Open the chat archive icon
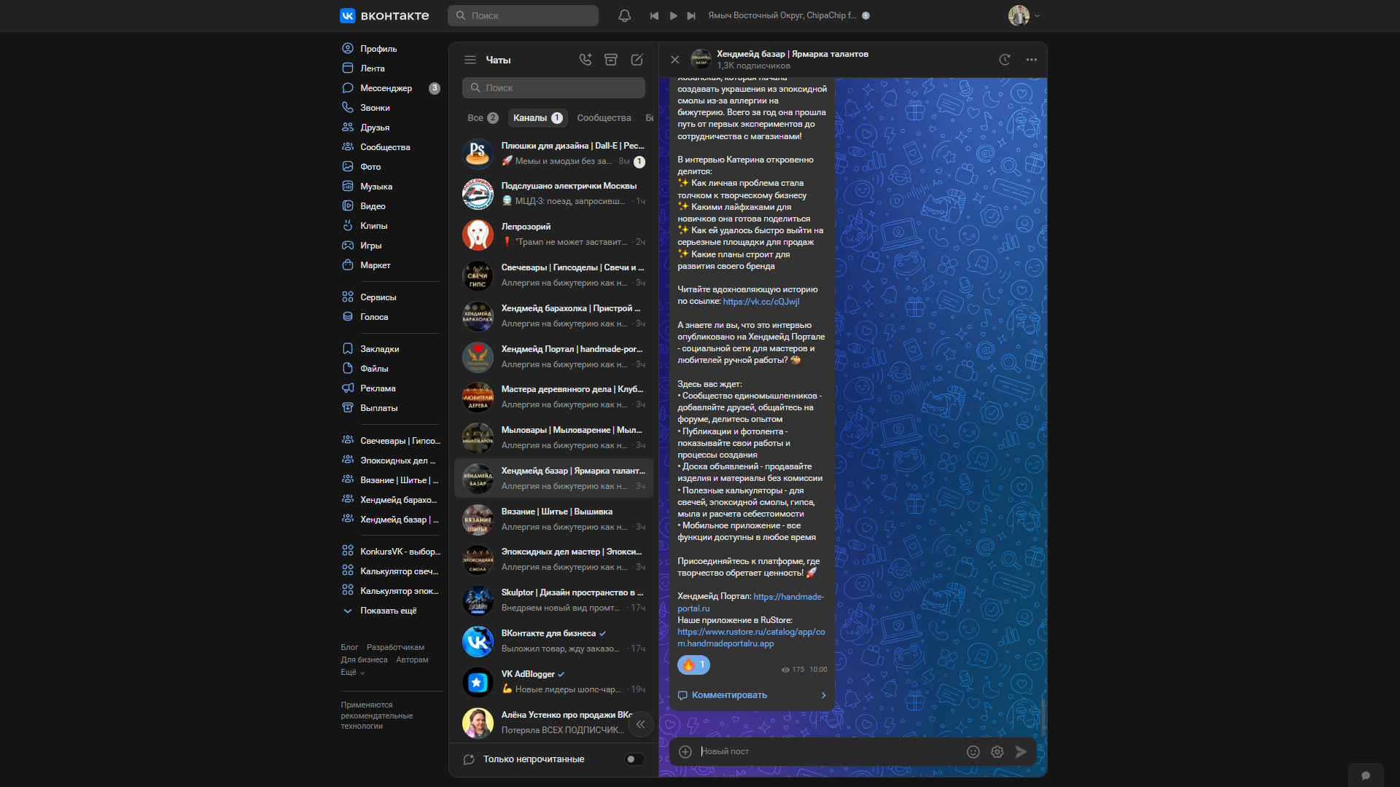This screenshot has width=1400, height=787. (x=611, y=60)
